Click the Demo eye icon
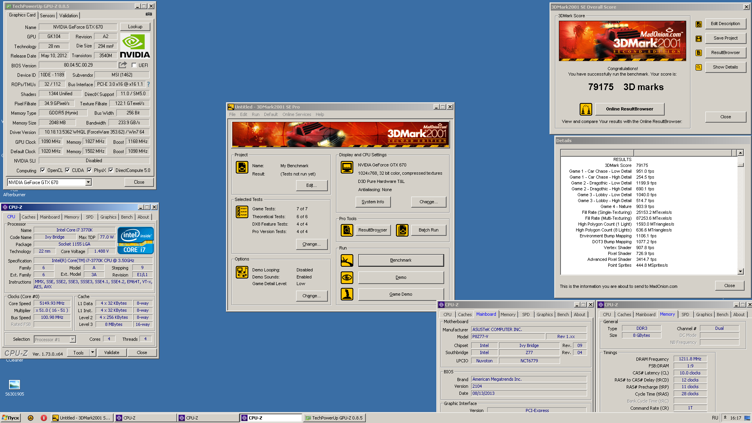The width and height of the screenshot is (752, 423). 347,278
